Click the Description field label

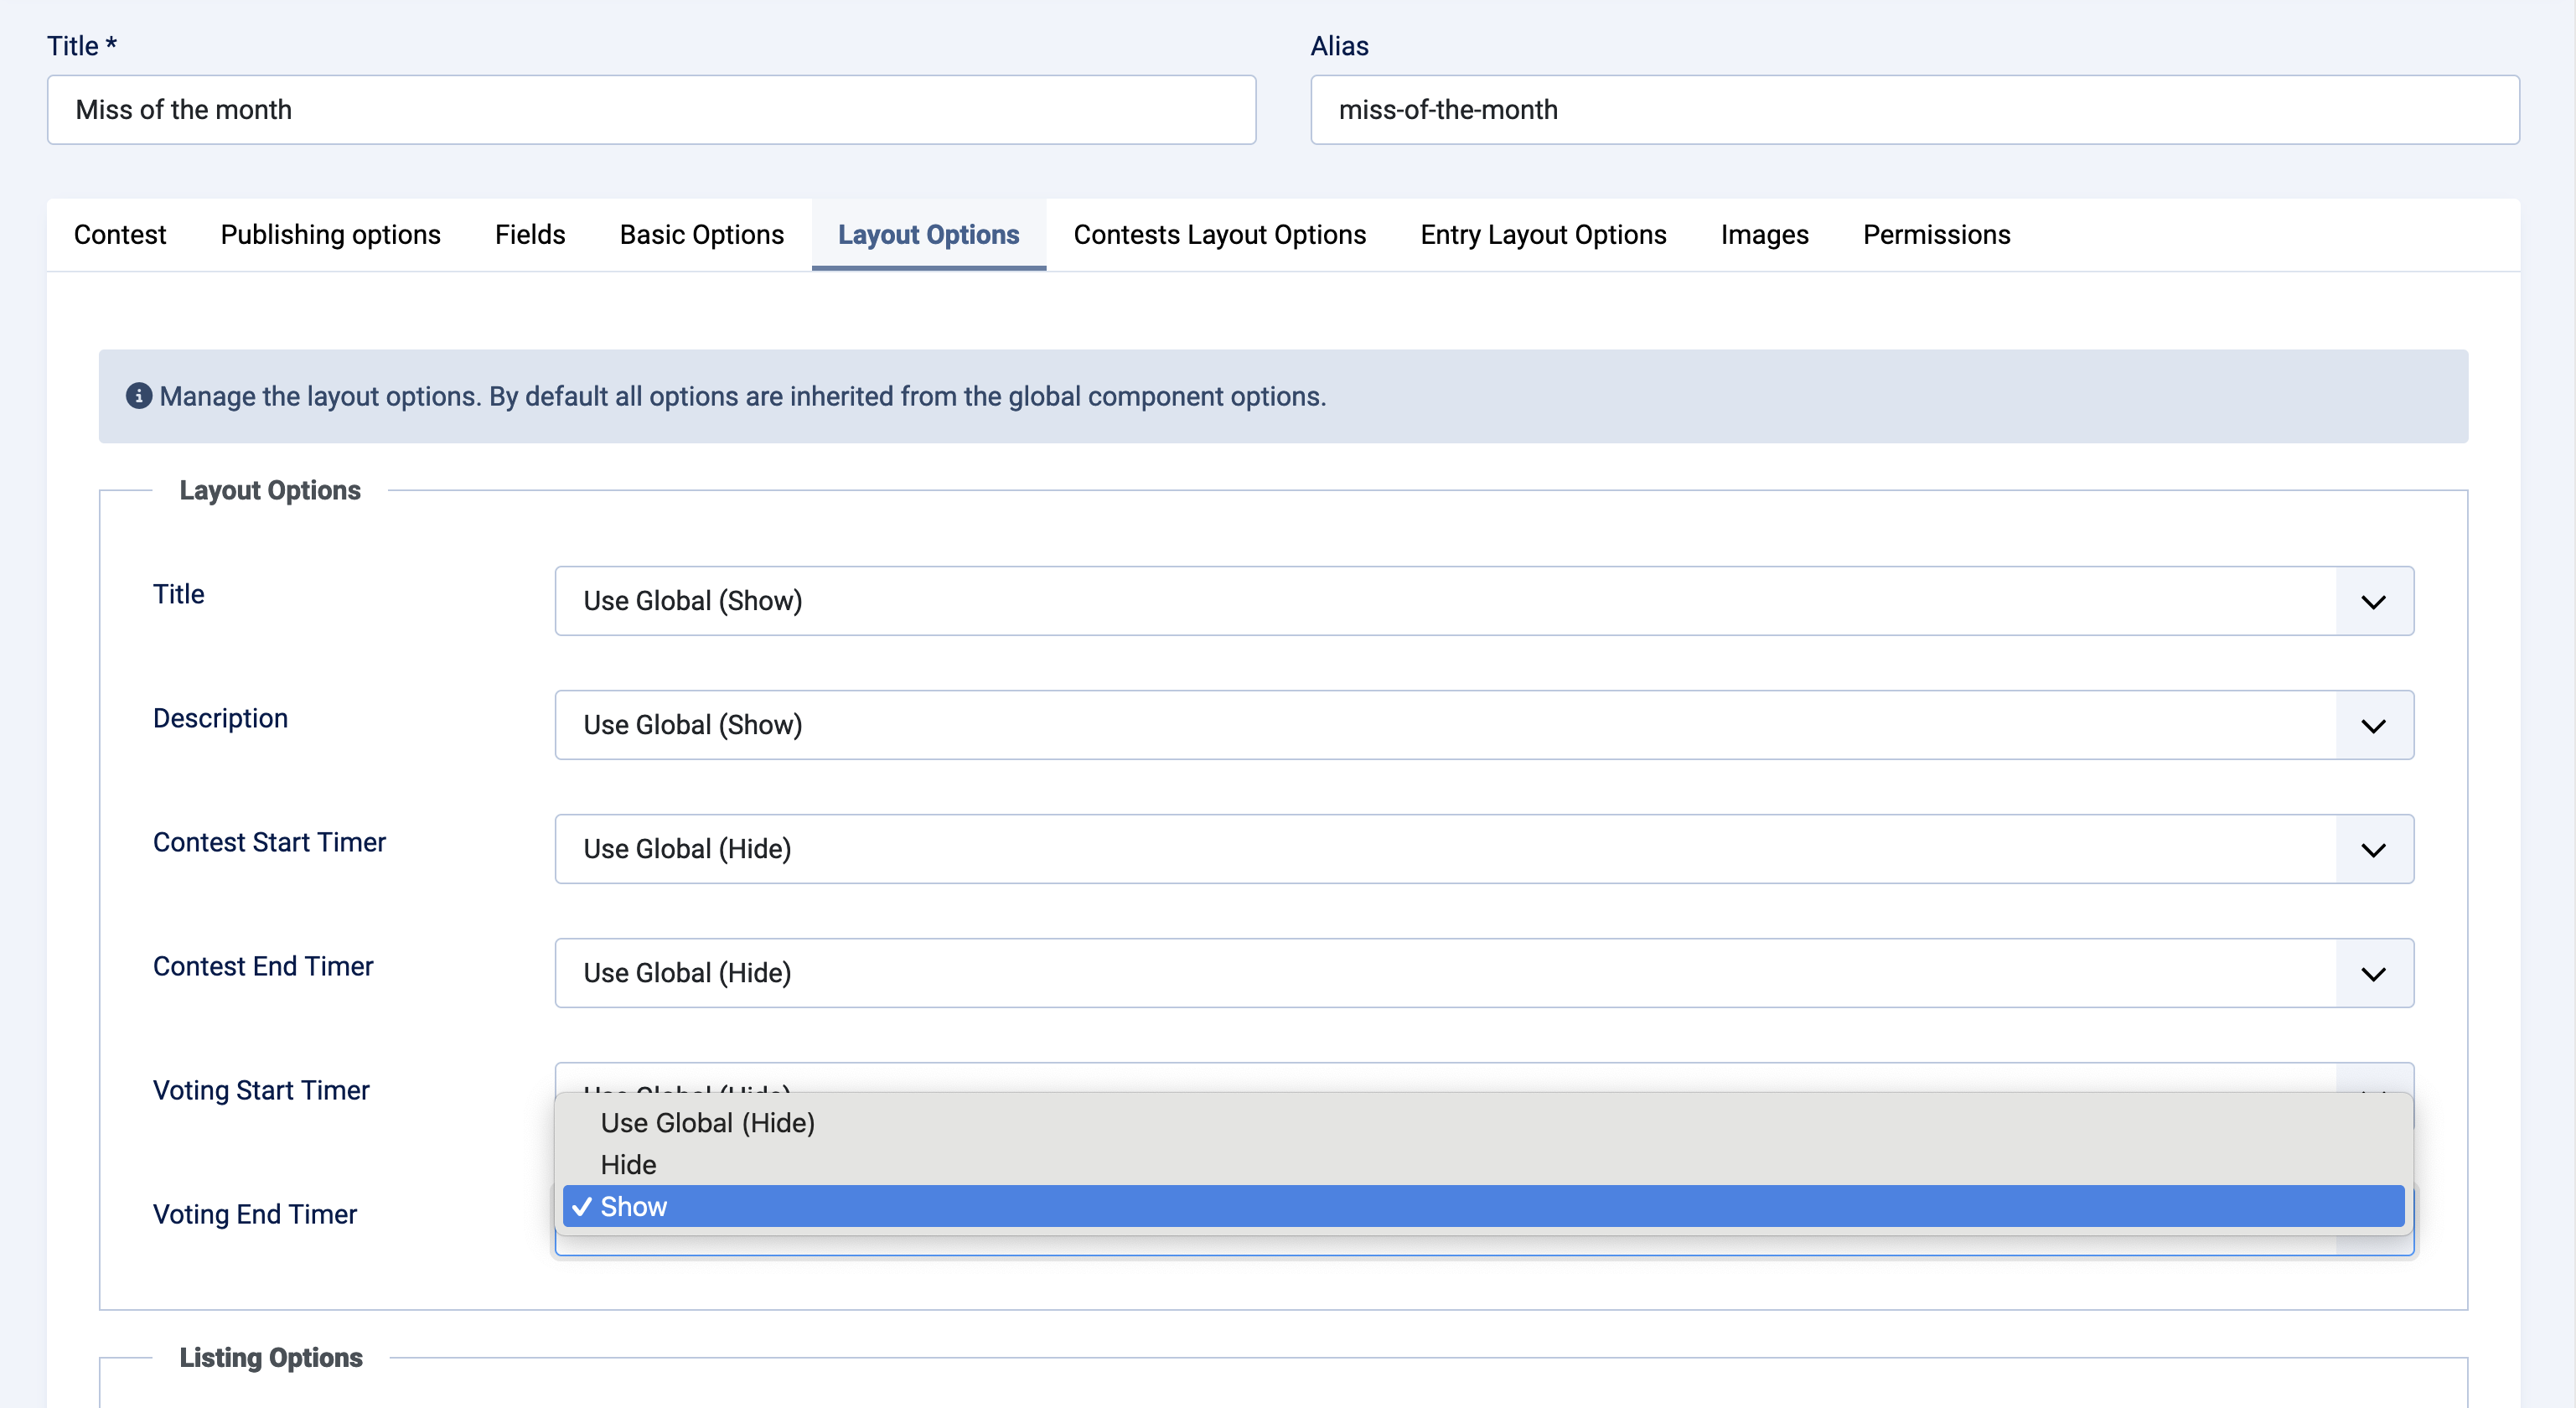click(x=220, y=718)
